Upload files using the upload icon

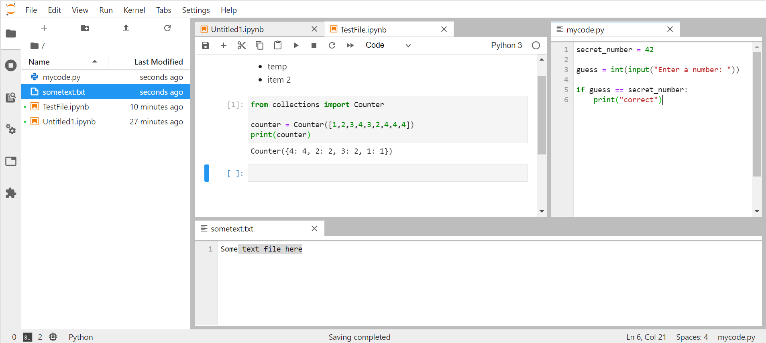click(126, 28)
